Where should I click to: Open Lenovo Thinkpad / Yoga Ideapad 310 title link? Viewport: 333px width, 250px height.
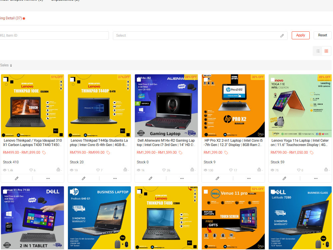pyautogui.click(x=33, y=143)
